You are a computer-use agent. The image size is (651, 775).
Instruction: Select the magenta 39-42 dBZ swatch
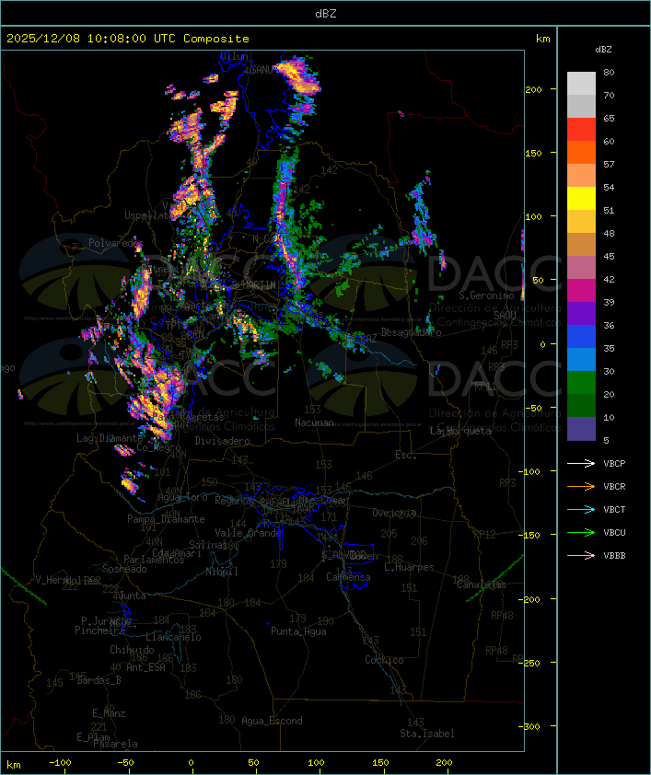point(581,290)
